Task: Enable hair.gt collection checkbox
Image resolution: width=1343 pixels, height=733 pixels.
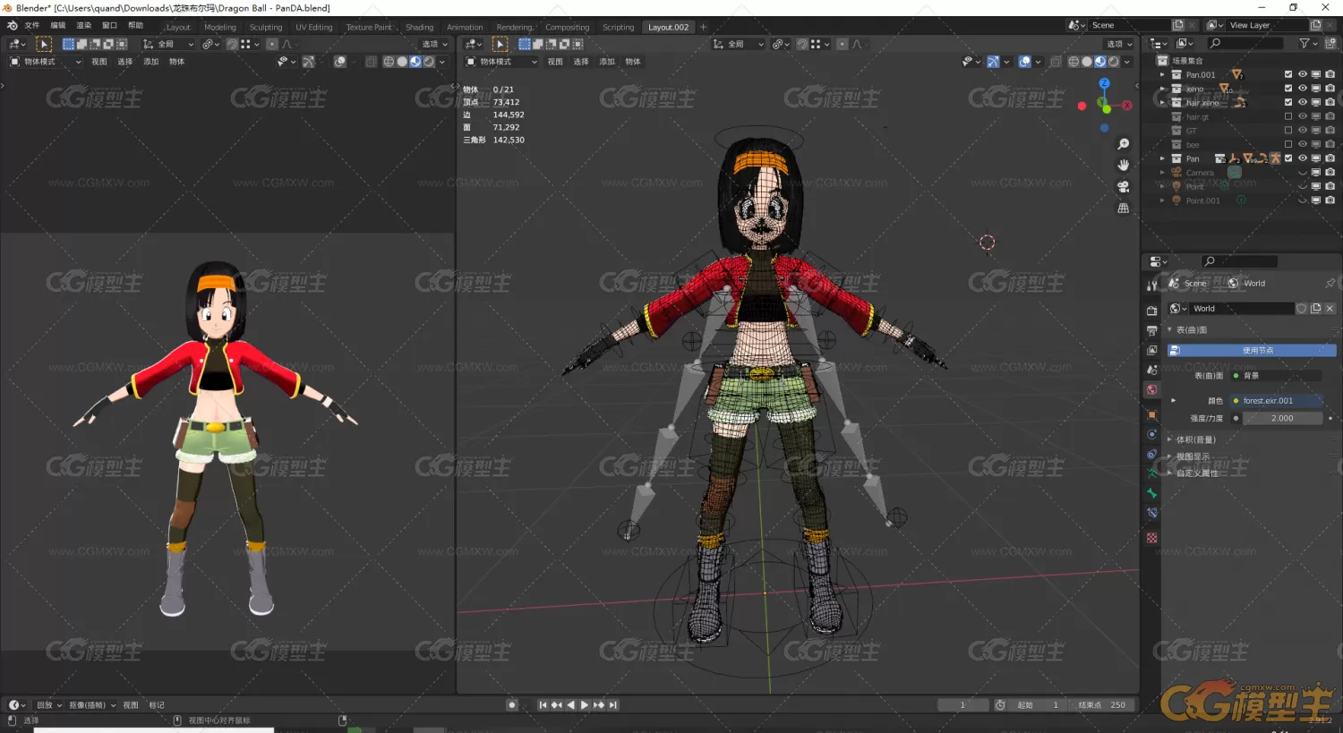Action: tap(1288, 116)
